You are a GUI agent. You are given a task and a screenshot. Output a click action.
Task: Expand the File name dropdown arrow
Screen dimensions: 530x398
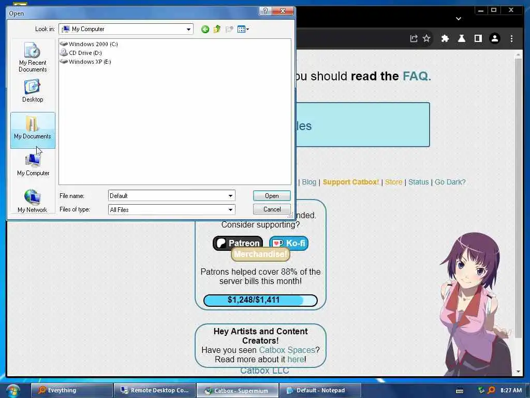pyautogui.click(x=230, y=195)
